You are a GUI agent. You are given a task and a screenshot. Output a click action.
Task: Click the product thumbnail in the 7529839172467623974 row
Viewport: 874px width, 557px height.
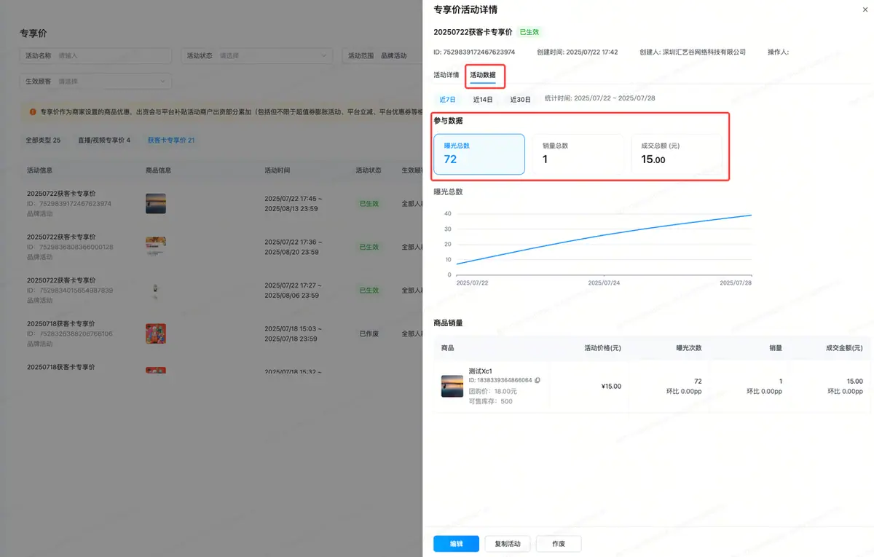point(156,204)
